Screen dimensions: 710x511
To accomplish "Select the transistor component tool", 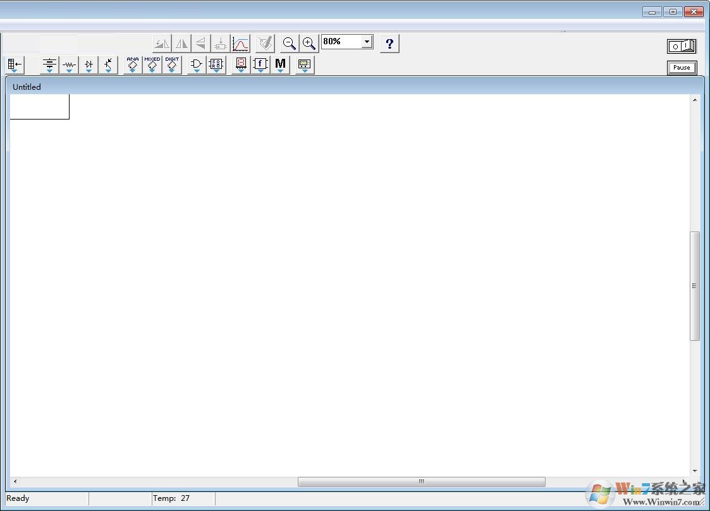I will click(x=108, y=63).
